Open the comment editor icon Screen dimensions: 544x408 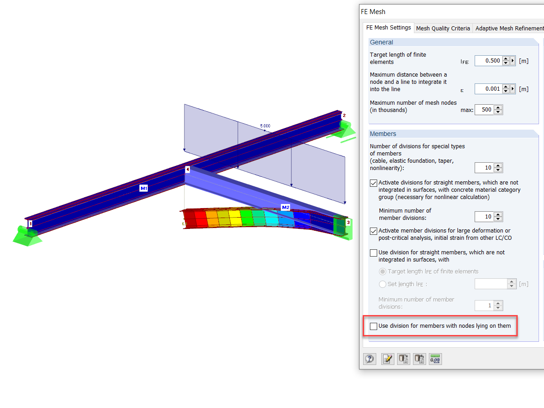[x=388, y=359]
